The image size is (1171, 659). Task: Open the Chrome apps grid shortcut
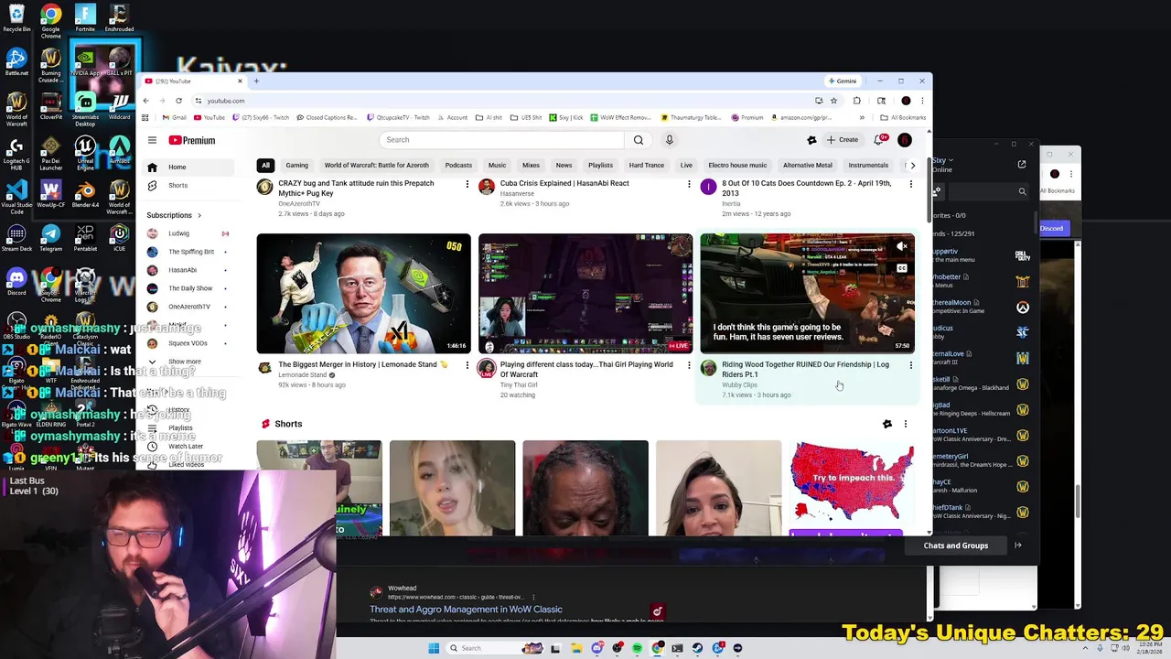[145, 117]
